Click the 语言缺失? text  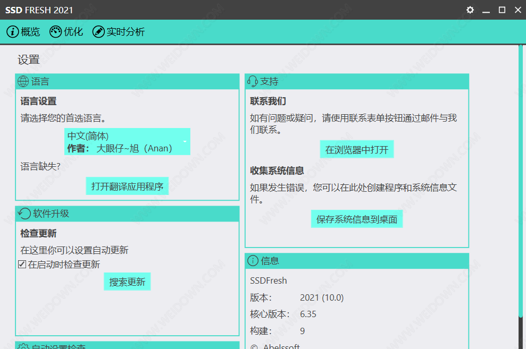coord(40,166)
